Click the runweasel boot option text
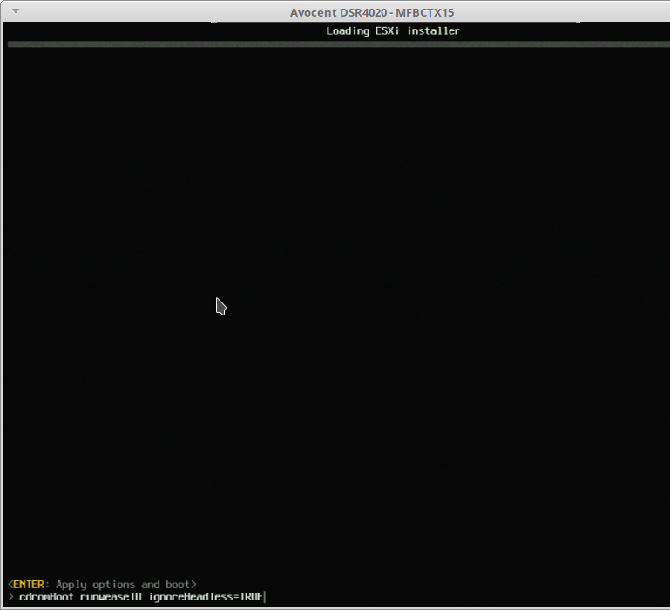 click(x=111, y=597)
